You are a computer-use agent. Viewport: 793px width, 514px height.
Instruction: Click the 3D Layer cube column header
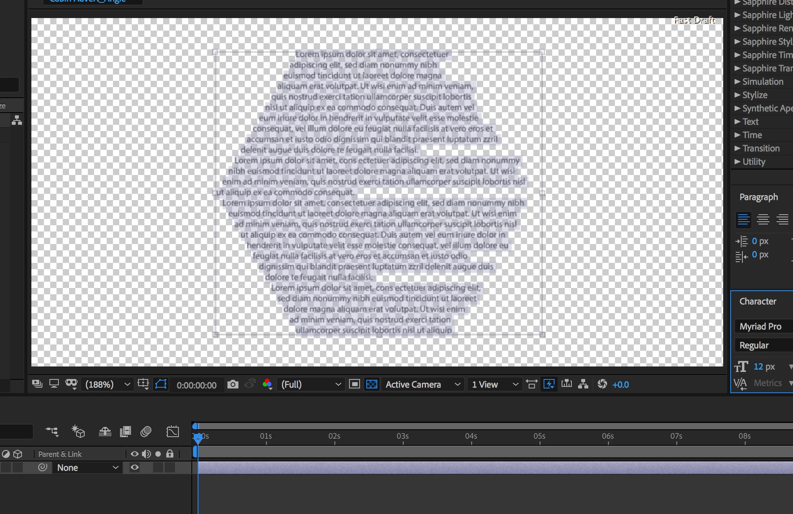[x=18, y=454]
